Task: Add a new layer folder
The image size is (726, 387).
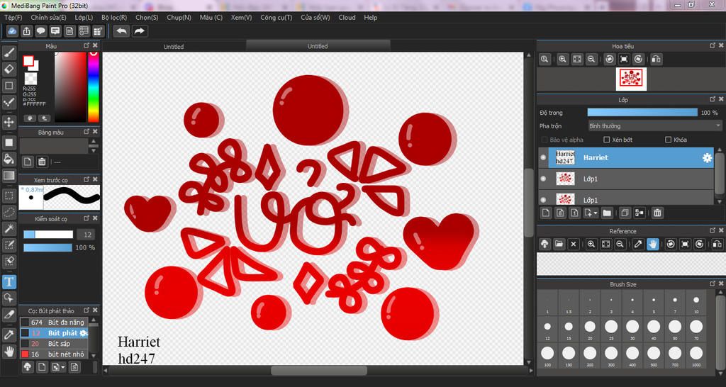Action: point(607,213)
